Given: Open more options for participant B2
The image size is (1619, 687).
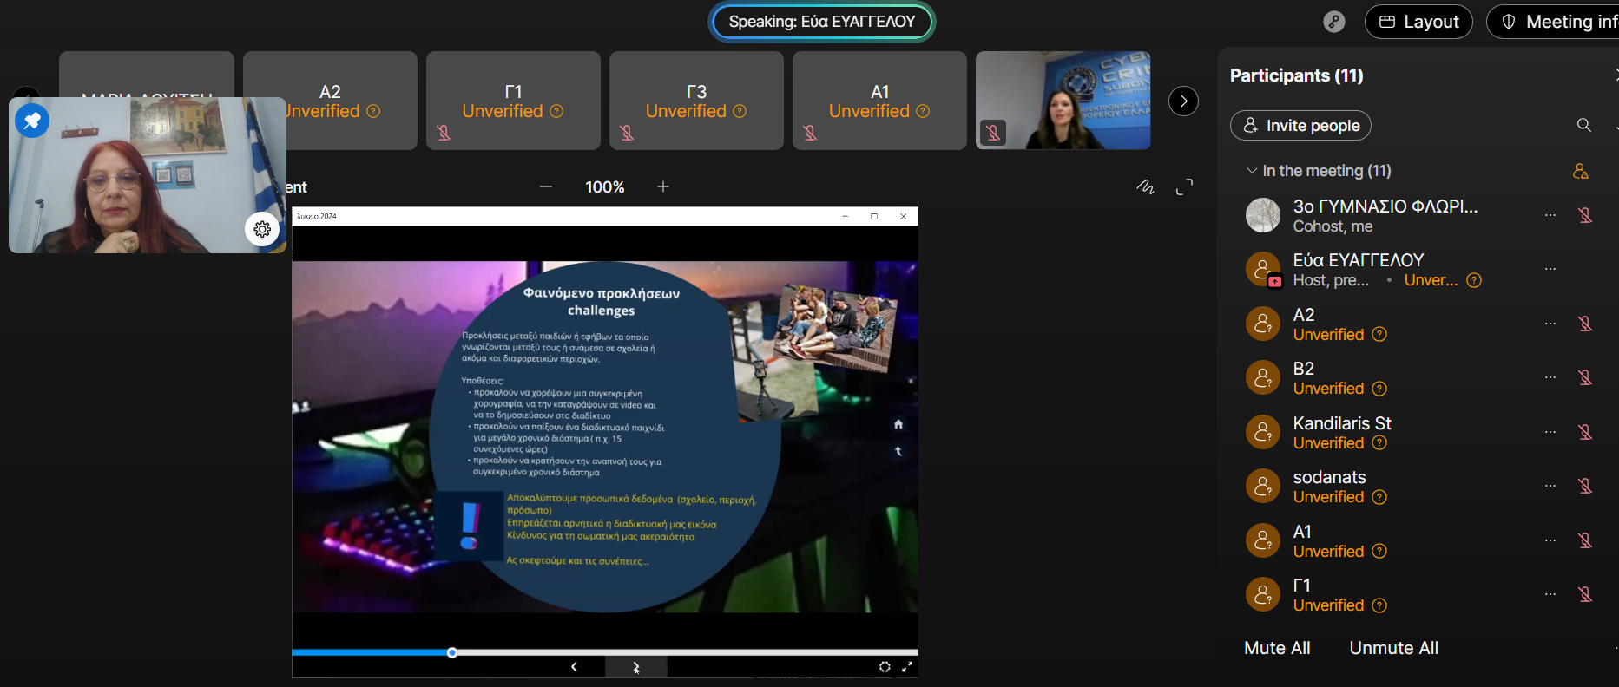Looking at the screenshot, I should 1550,377.
